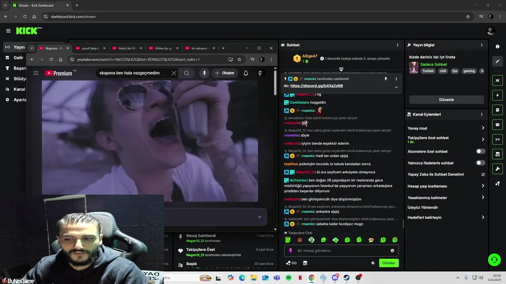Open tab search dropdown in YouTube window

[x=32, y=48]
